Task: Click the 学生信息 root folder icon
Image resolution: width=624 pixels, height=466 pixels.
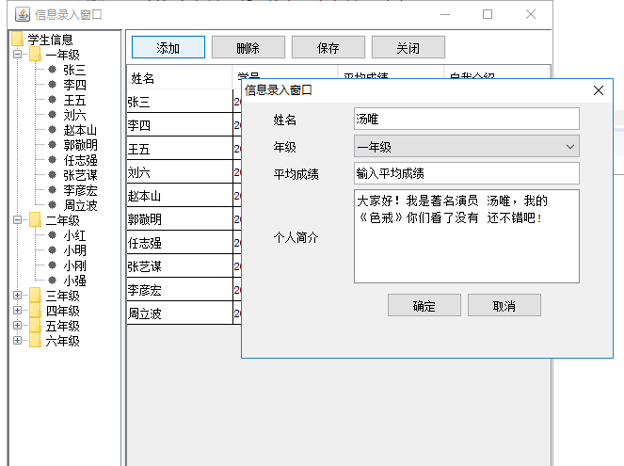Action: (x=16, y=40)
